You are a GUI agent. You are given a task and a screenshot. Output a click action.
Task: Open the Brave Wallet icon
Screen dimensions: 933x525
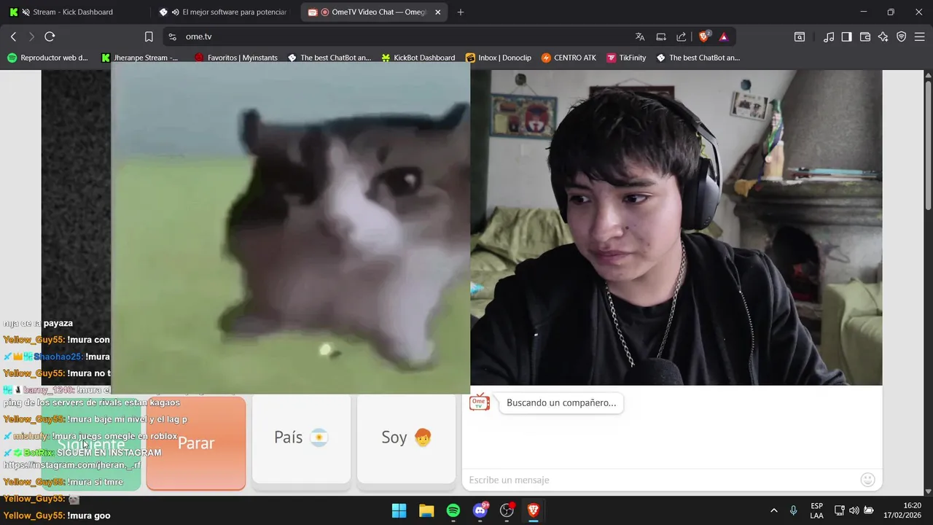coord(865,36)
